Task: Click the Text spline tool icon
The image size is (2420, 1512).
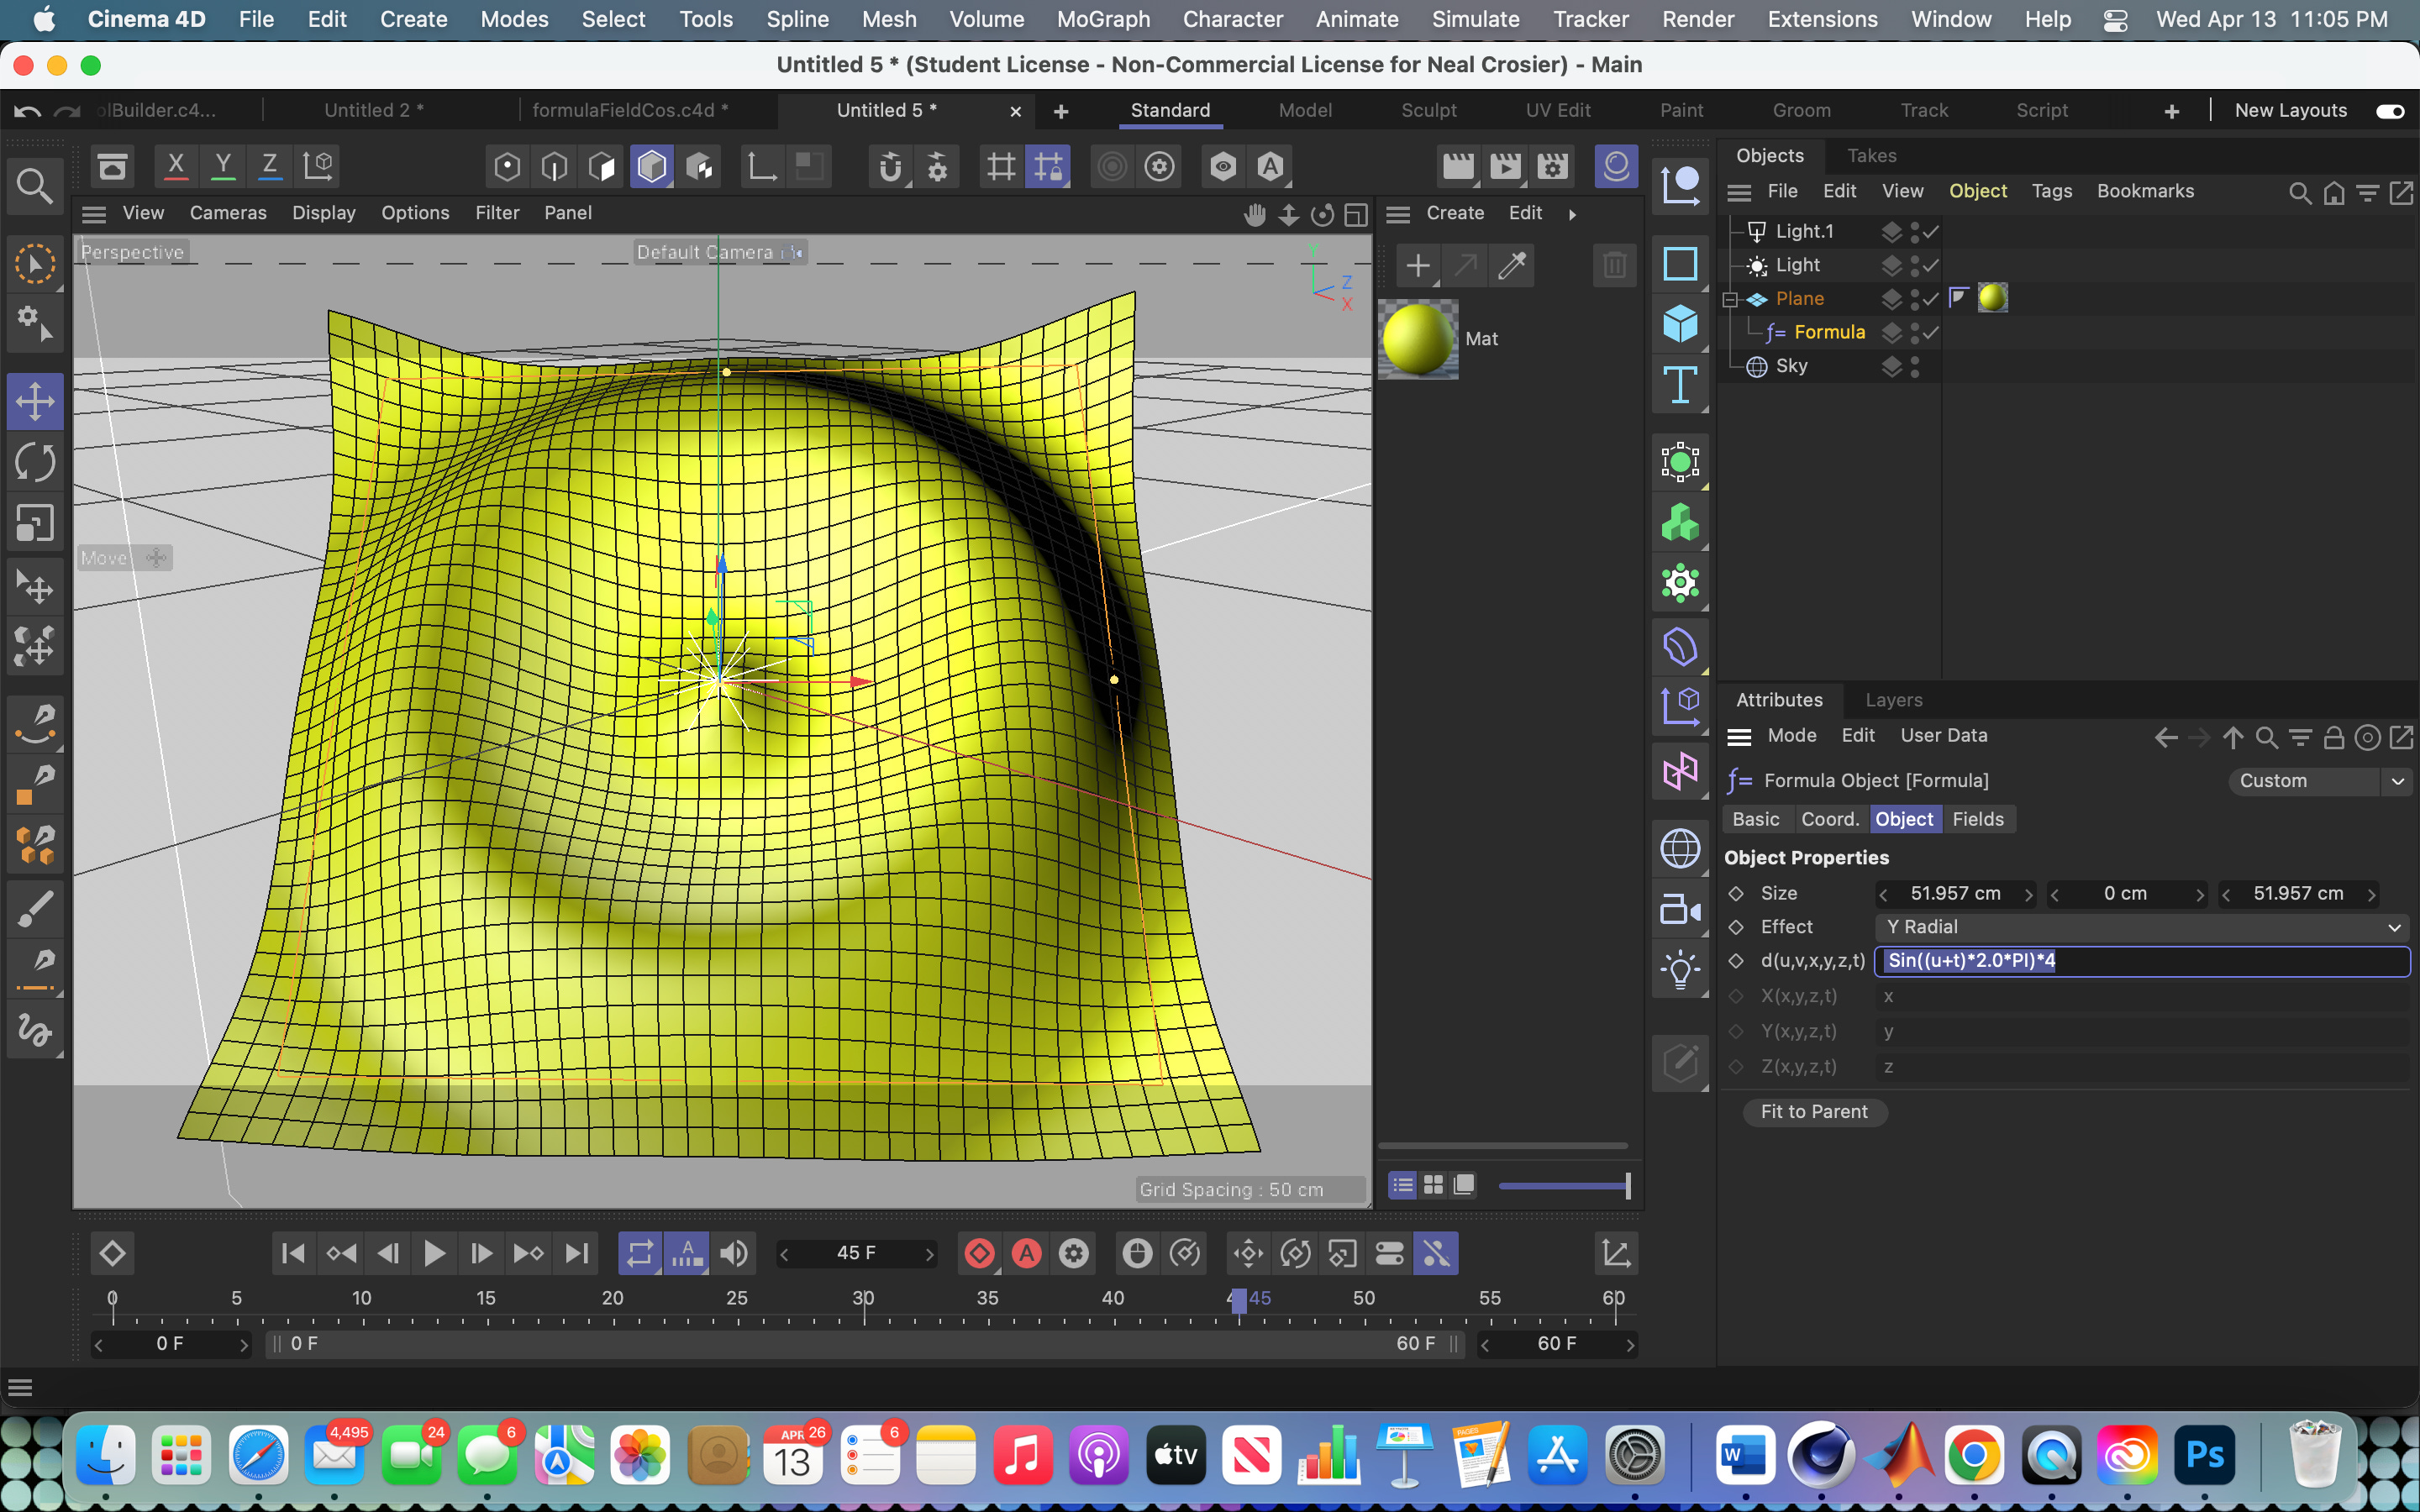Action: 1680,385
